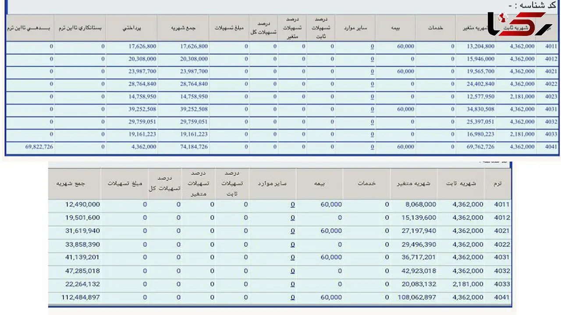Viewport: 561px width, 315px height.
Task: Open the سایر موارد '0' link in row 4023 of the upper table
Action: (x=372, y=97)
